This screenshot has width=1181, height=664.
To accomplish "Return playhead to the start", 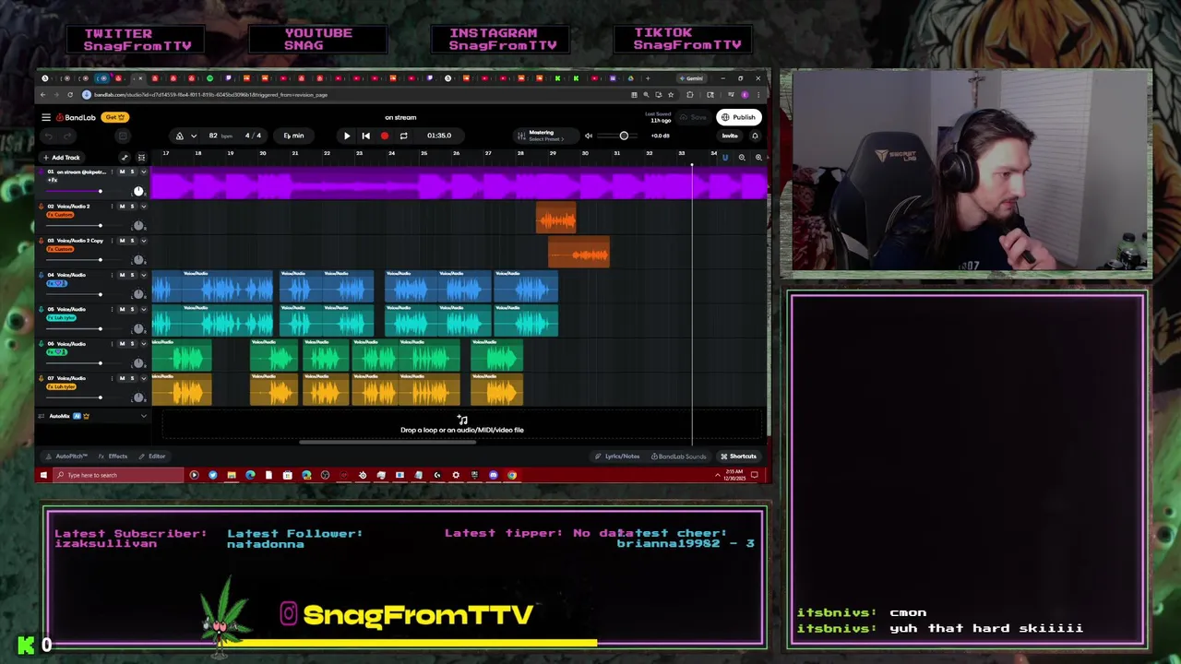I will [365, 136].
